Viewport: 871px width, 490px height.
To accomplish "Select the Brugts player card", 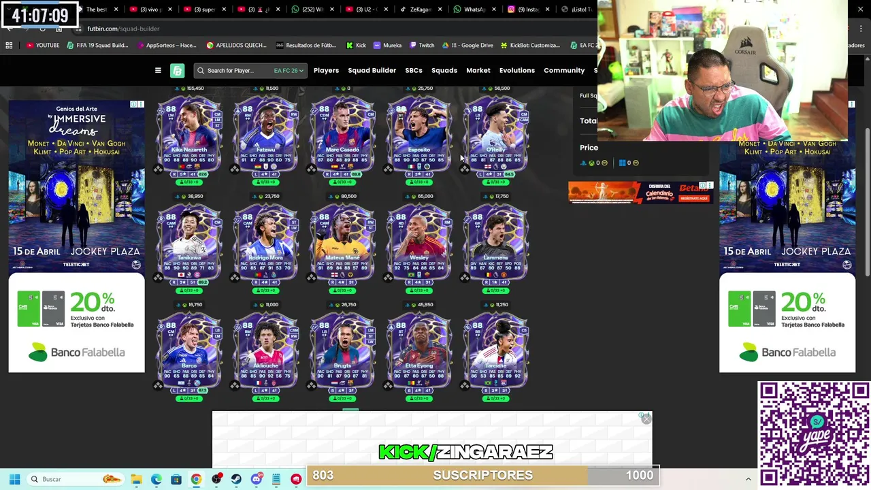I will click(x=342, y=351).
